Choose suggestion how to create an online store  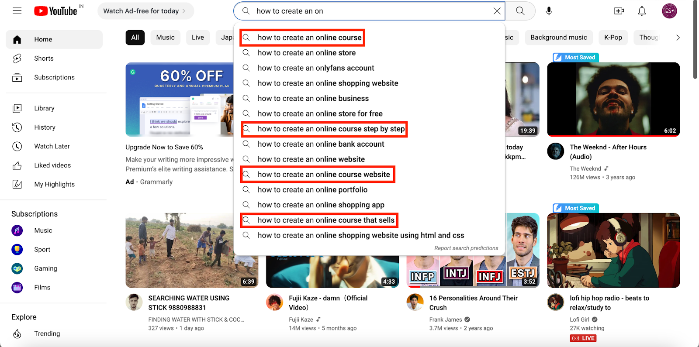click(x=369, y=53)
